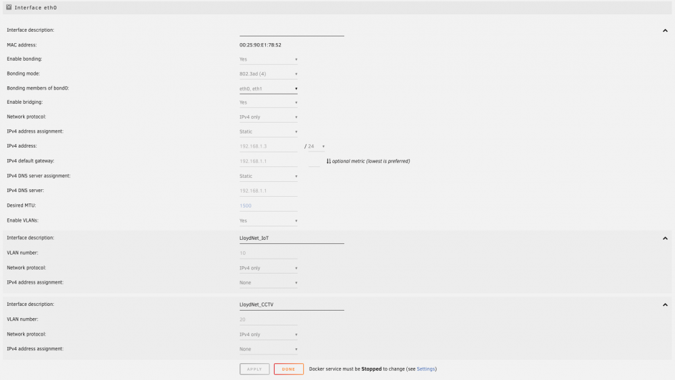Image resolution: width=675 pixels, height=380 pixels.
Task: Open LloydNet_CCTV Network protocol dropdown
Action: (268, 334)
